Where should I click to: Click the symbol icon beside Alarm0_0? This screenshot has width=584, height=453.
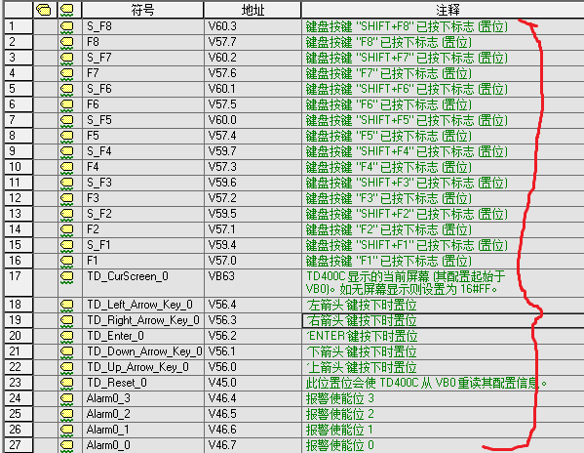click(x=67, y=445)
